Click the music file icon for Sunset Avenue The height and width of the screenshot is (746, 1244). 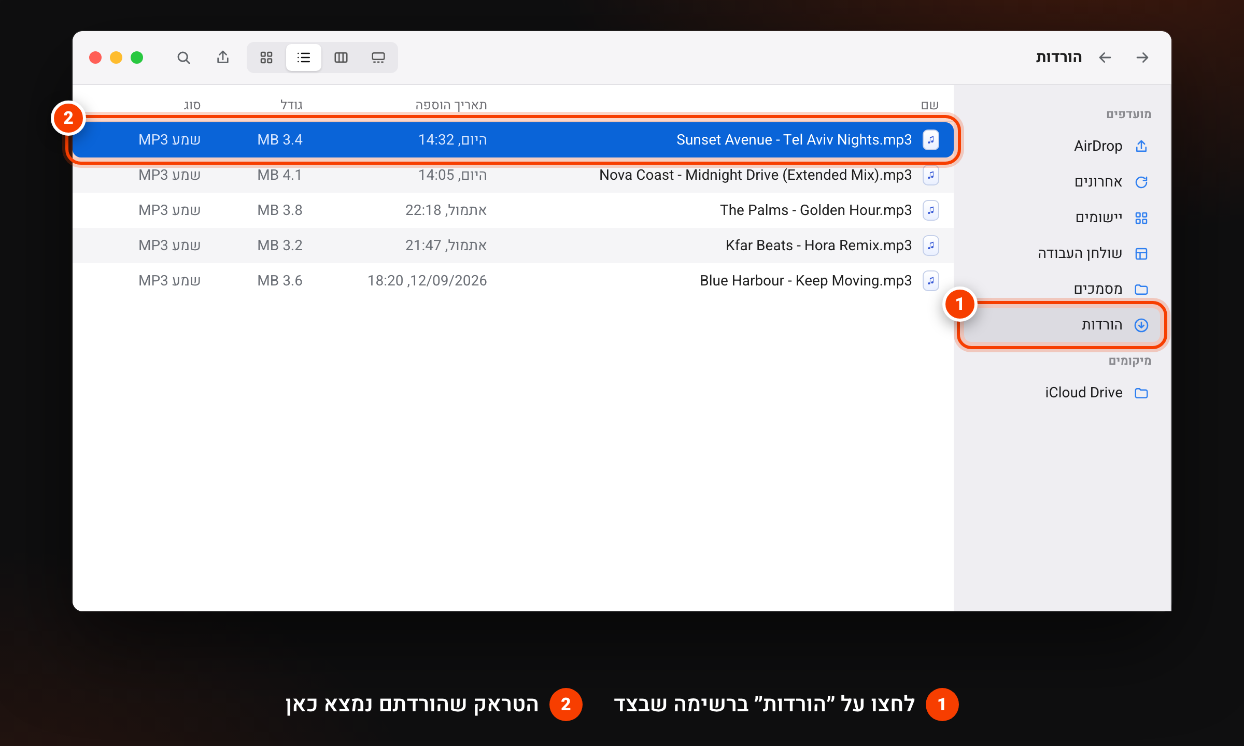tap(931, 140)
